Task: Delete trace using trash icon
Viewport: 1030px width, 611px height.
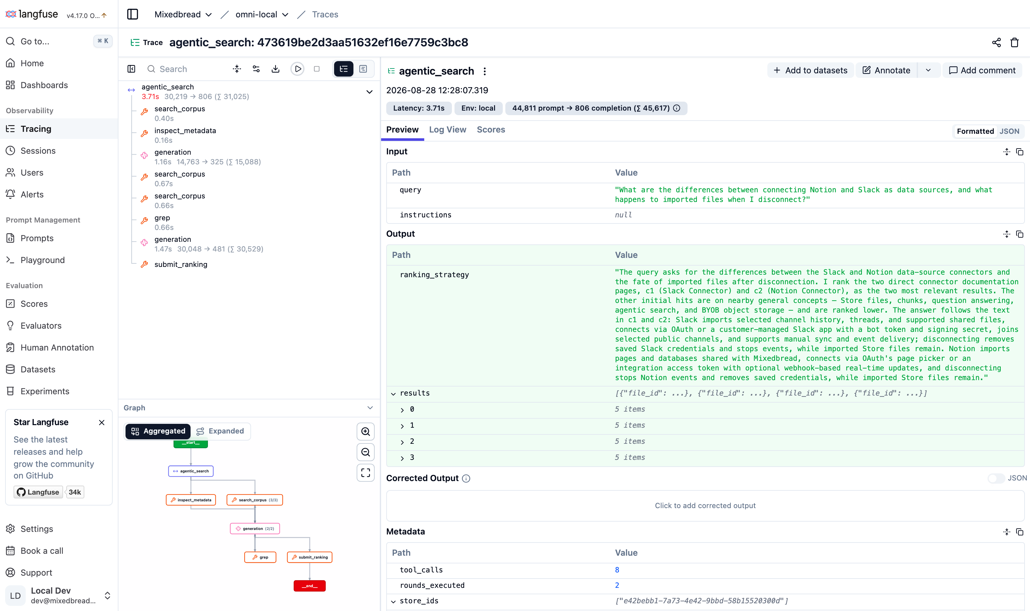Action: pyautogui.click(x=1014, y=42)
